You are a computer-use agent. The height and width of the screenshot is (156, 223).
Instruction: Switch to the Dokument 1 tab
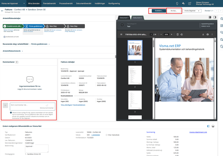point(124,18)
